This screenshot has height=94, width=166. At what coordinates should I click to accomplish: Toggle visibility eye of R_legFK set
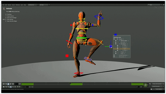(x=117, y=45)
